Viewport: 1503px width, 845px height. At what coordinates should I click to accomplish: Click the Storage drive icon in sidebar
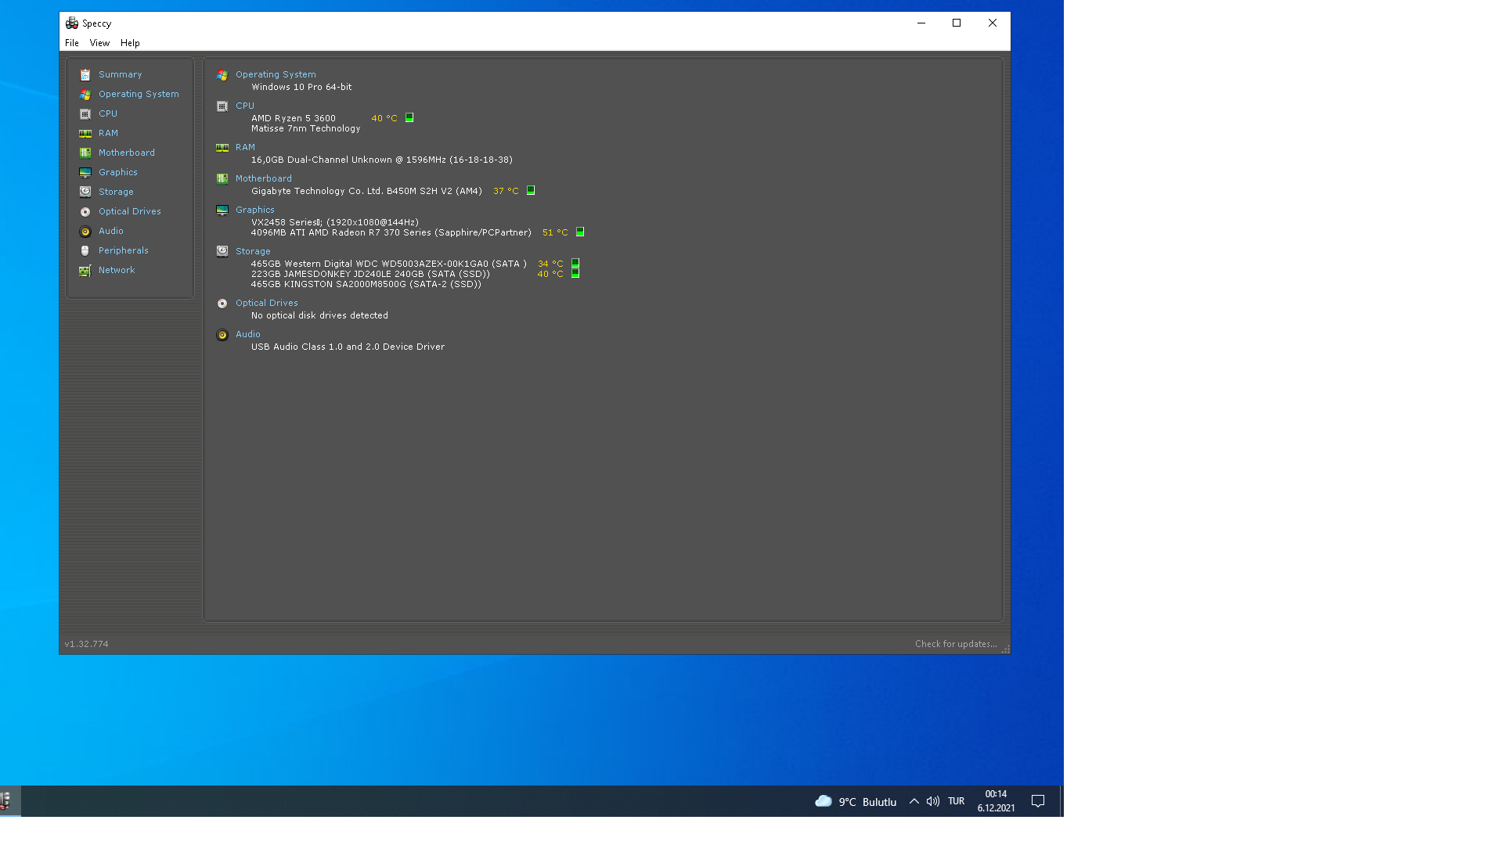pyautogui.click(x=85, y=192)
